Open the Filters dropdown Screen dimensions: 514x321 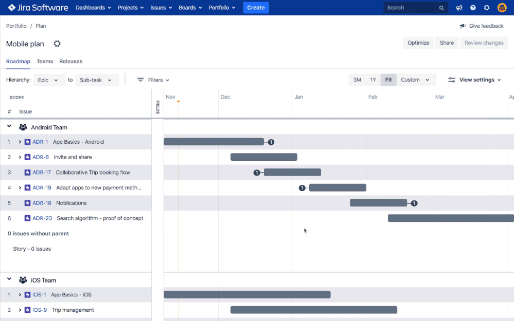pyautogui.click(x=153, y=80)
